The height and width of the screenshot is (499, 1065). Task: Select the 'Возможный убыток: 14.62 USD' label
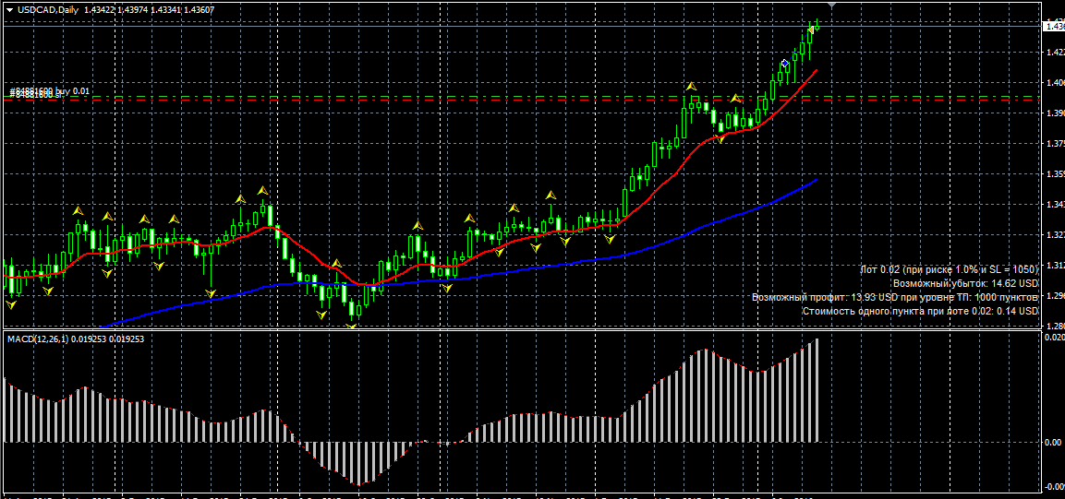click(966, 283)
